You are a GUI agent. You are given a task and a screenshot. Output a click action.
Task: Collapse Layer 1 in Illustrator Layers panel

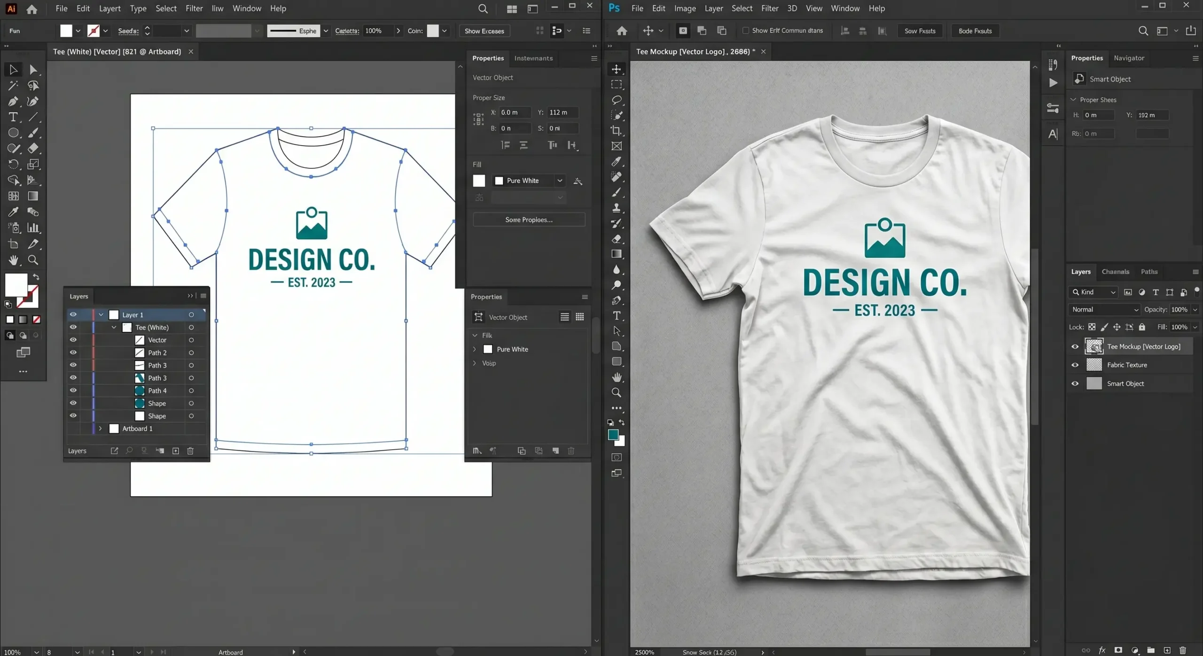pos(101,315)
